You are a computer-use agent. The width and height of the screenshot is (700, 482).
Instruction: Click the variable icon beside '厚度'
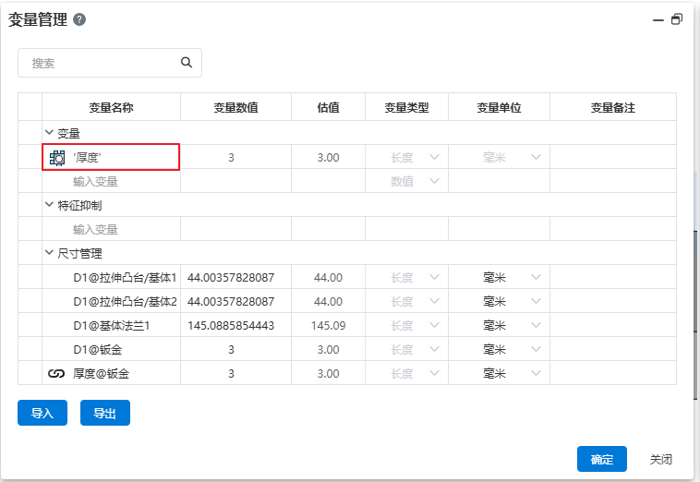56,158
